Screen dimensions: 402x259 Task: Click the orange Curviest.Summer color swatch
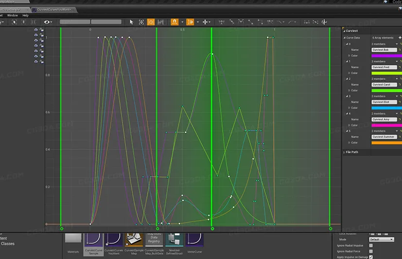point(386,143)
